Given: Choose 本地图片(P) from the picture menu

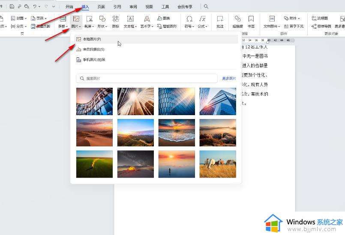Looking at the screenshot, I should pyautogui.click(x=156, y=39).
